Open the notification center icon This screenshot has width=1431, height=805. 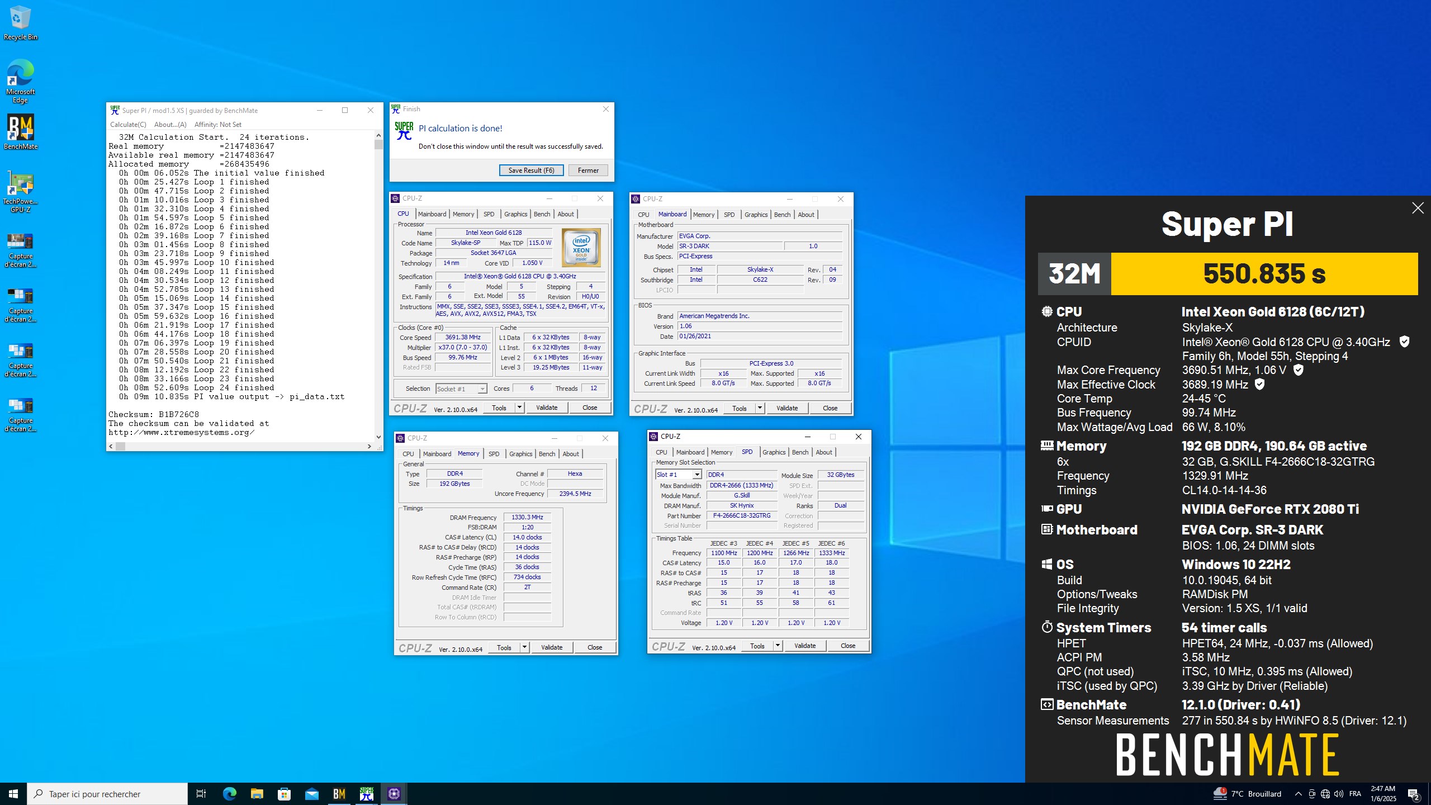point(1414,794)
